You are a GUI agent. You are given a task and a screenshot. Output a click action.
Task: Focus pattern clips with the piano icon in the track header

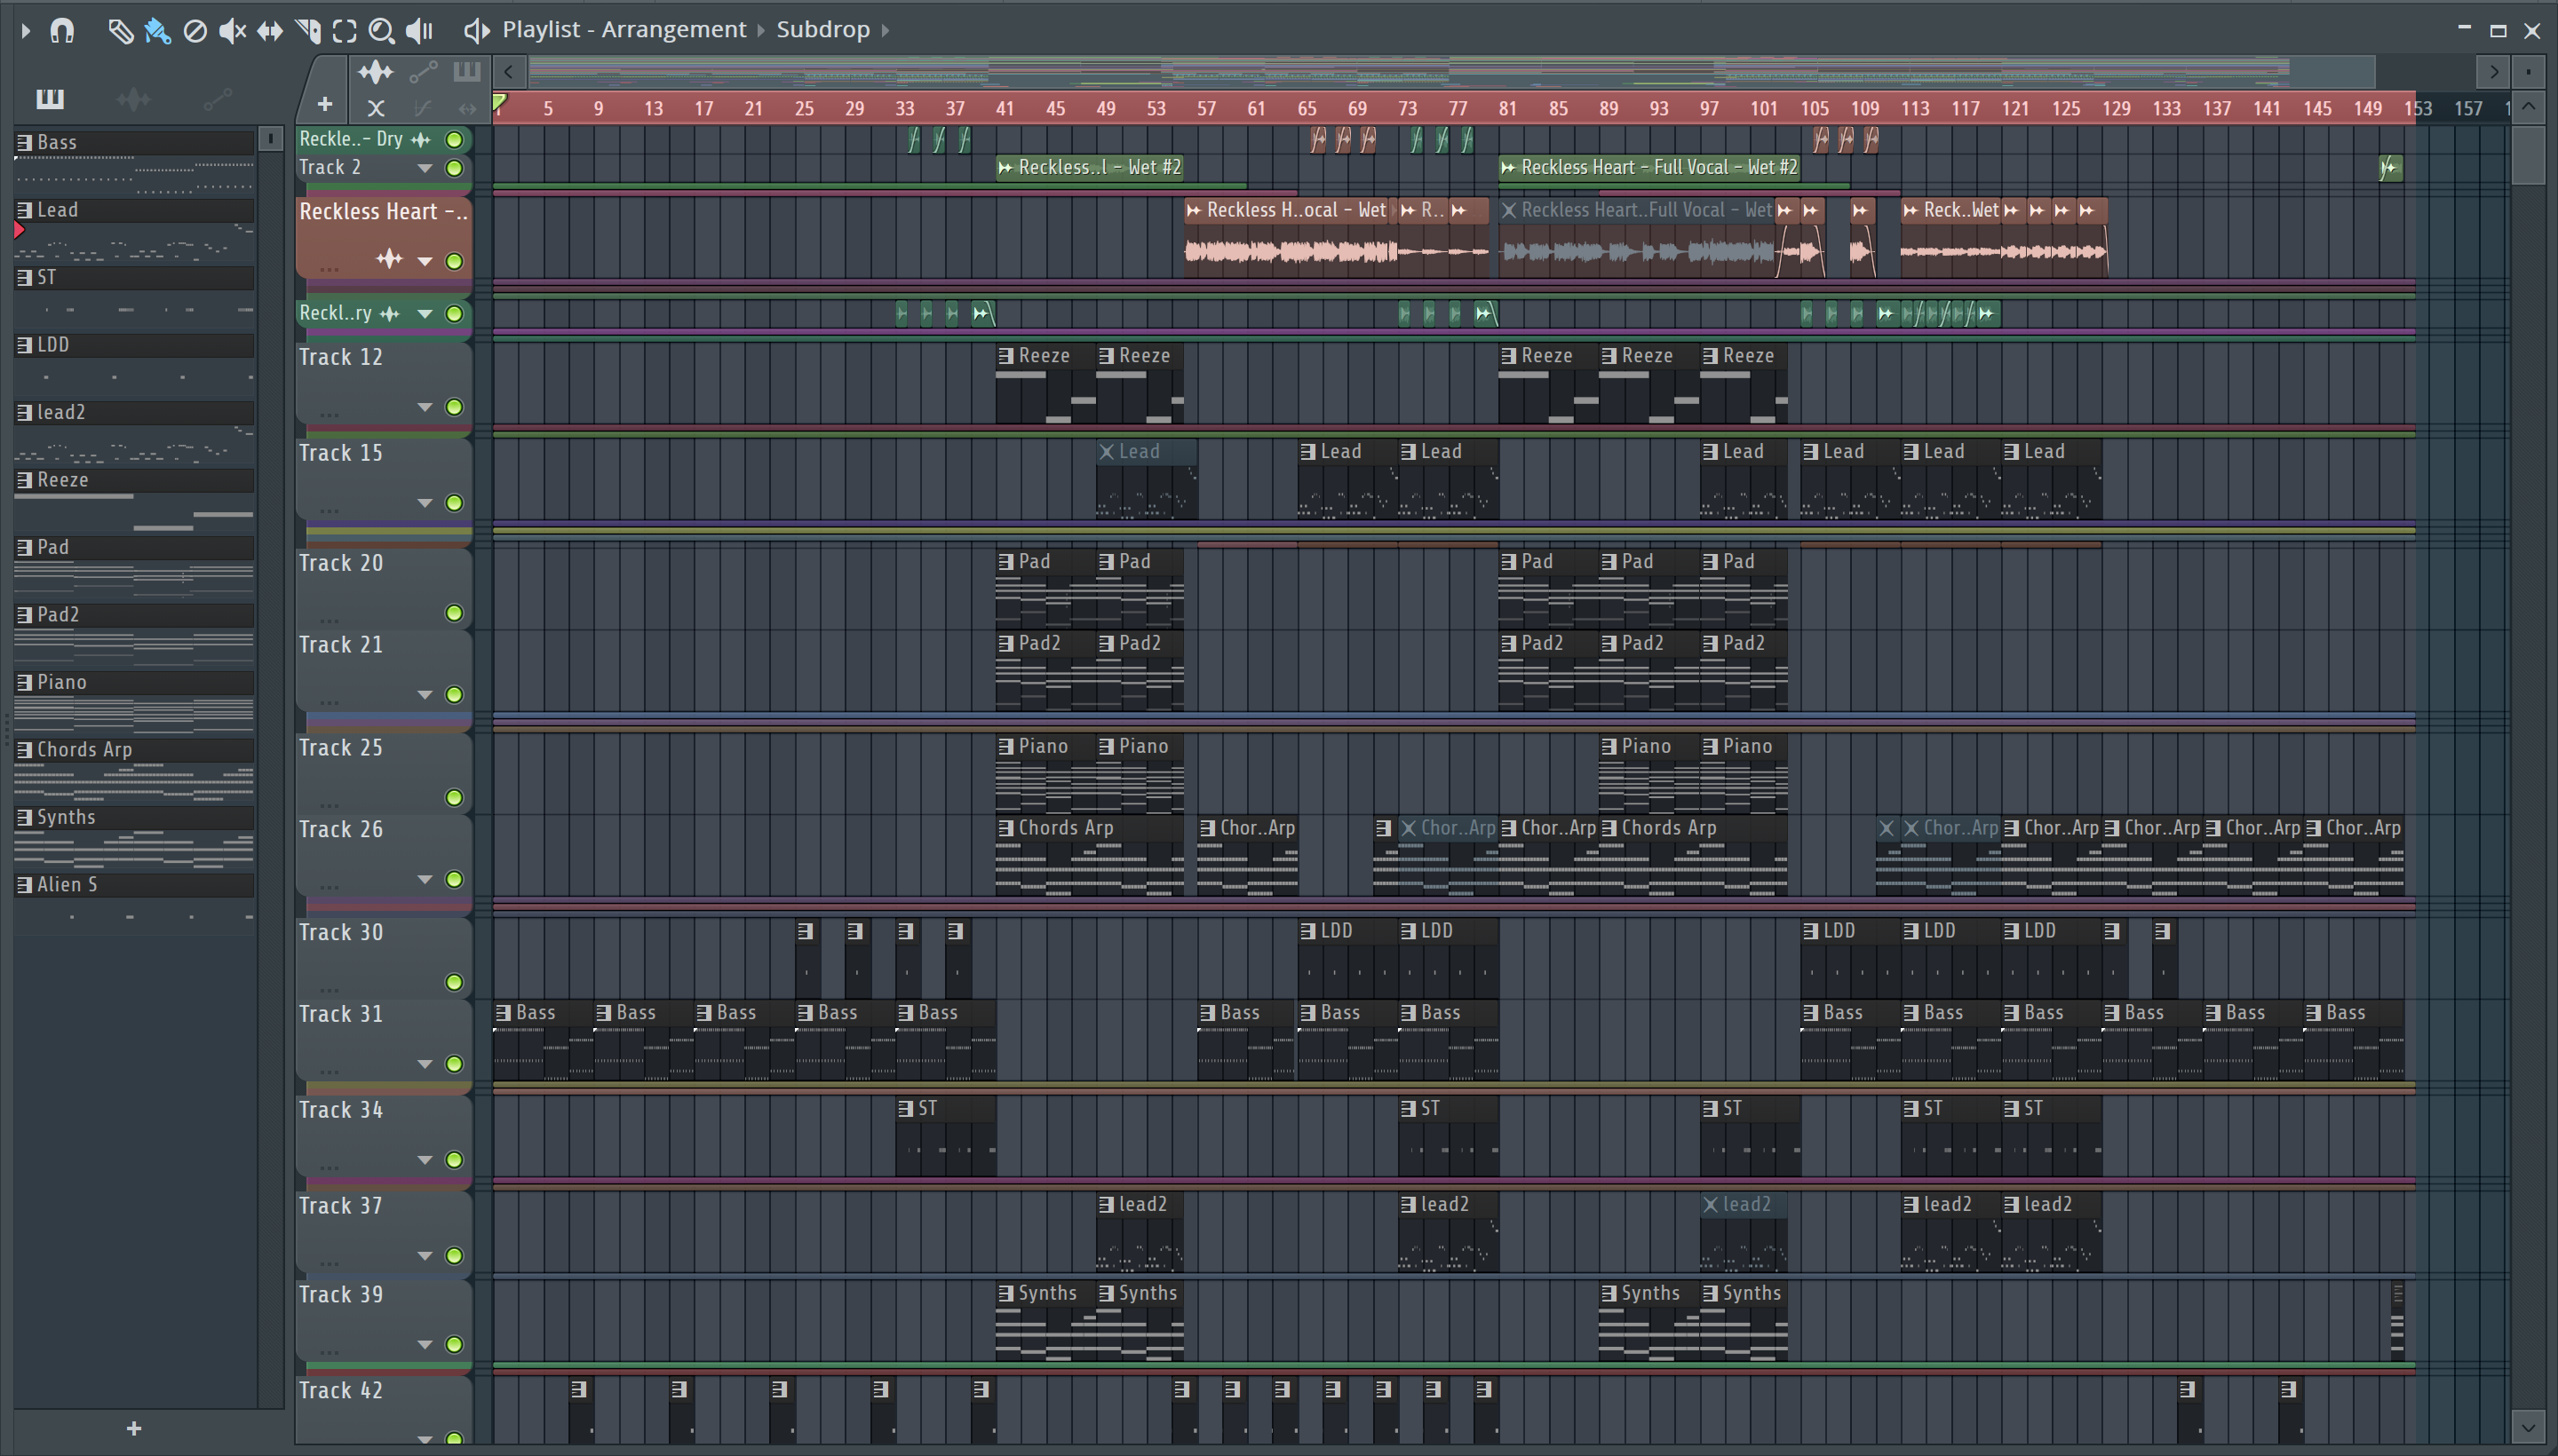click(466, 72)
